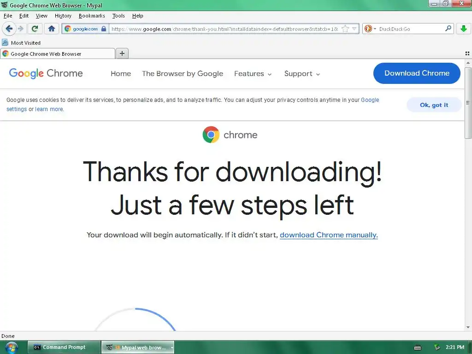Click the show desktop strip
Viewport: 472px width, 354px height.
pyautogui.click(x=470, y=347)
